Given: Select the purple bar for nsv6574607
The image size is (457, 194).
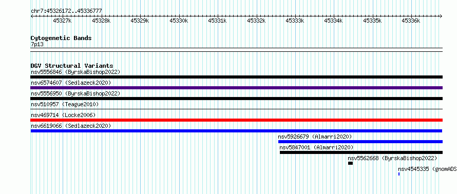Looking at the screenshot, I should (x=236, y=88).
